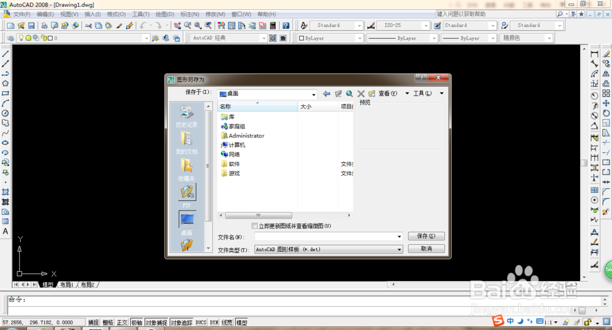612x330 pixels.
Task: Click the 名称 column header
Action: 257,107
